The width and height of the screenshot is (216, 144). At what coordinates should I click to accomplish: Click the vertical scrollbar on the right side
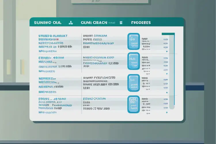click(172, 72)
